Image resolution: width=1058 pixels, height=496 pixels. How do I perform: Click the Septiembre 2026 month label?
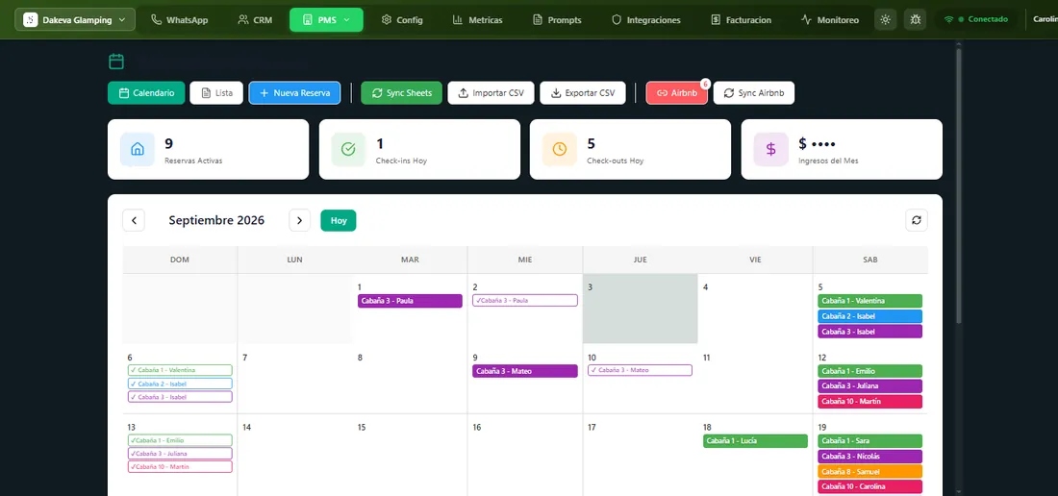pos(216,220)
